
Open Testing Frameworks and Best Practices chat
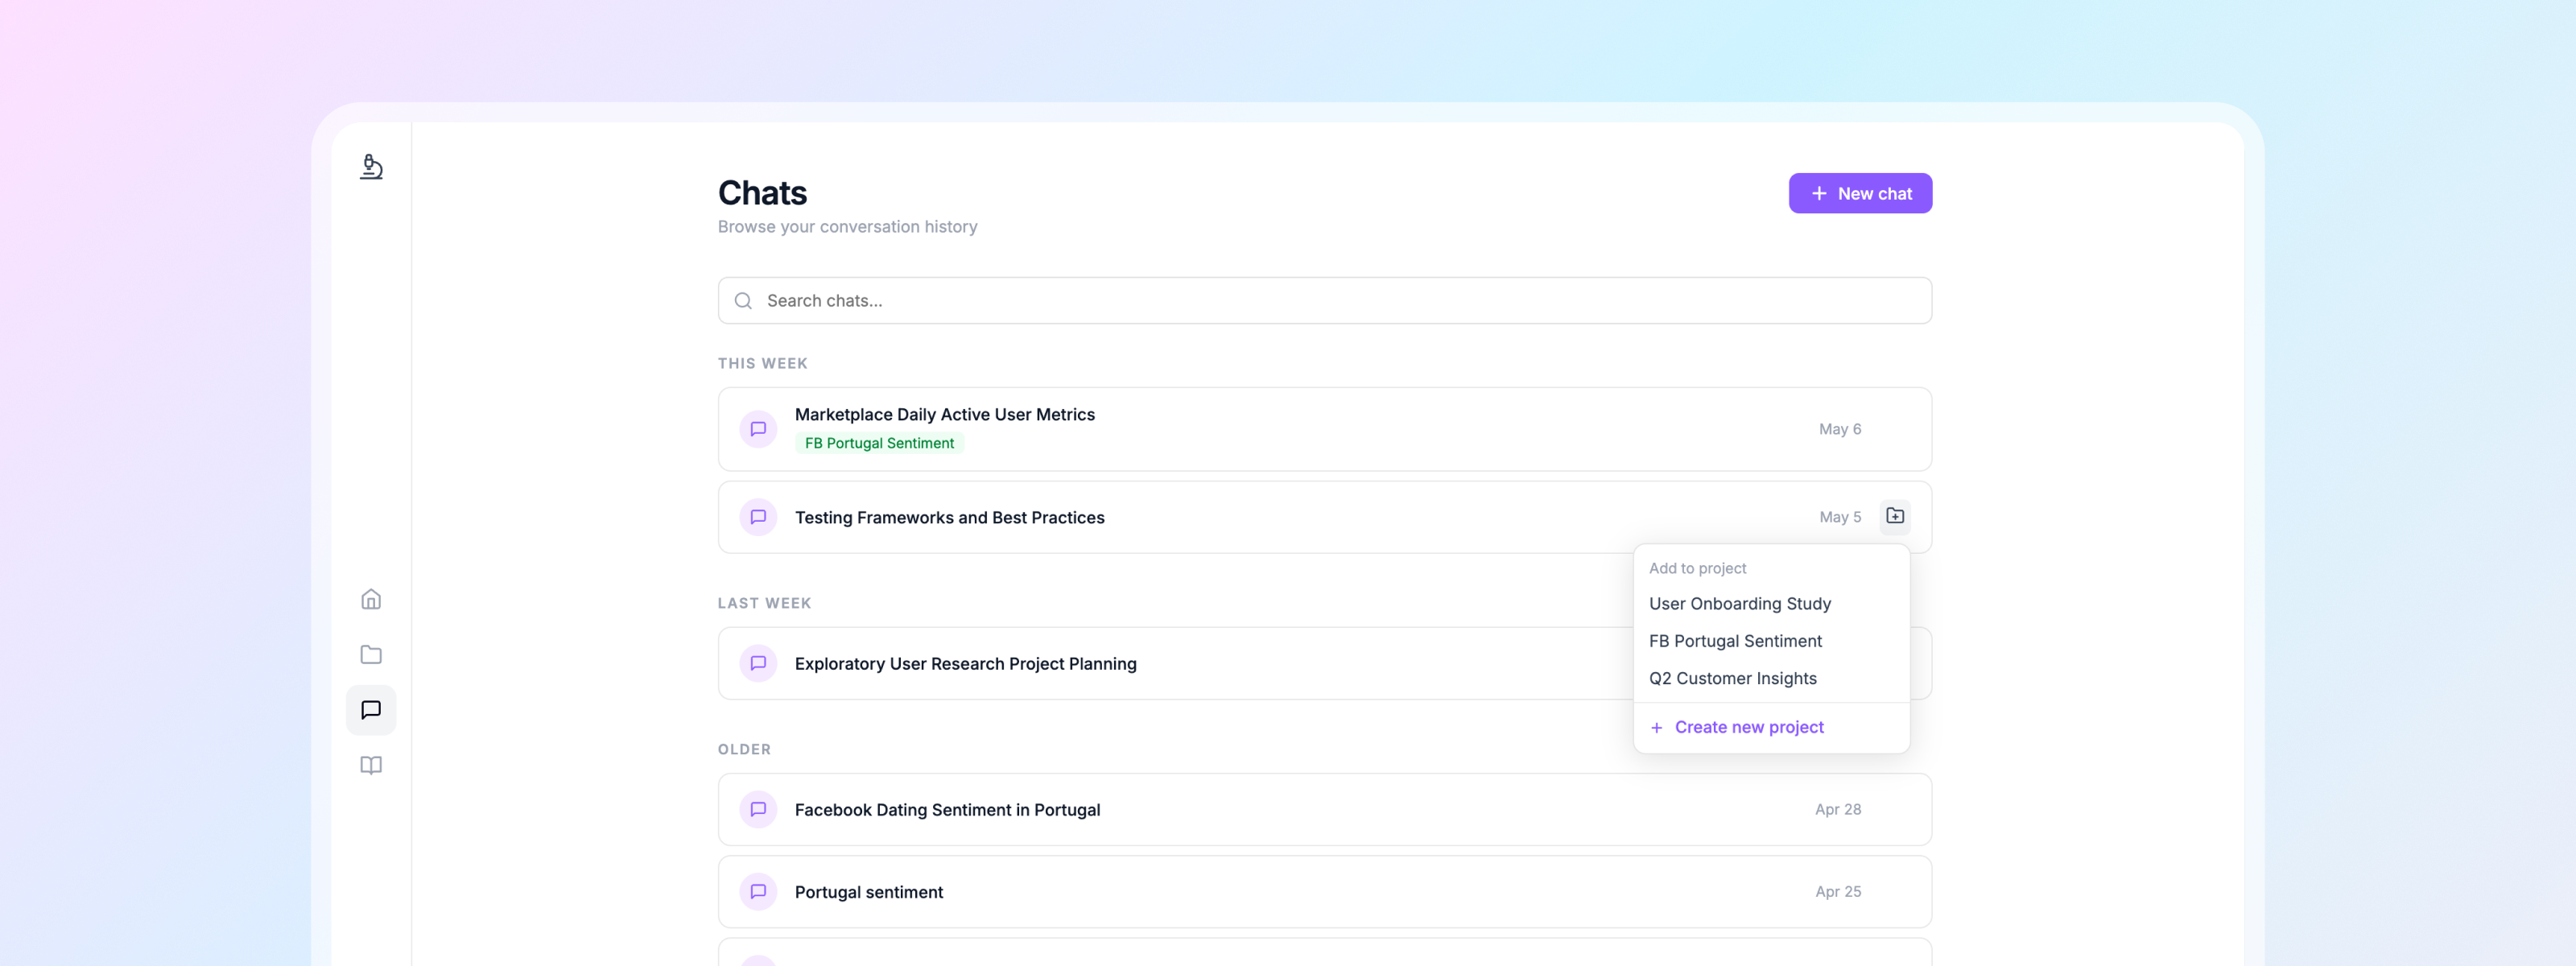tap(1324, 517)
